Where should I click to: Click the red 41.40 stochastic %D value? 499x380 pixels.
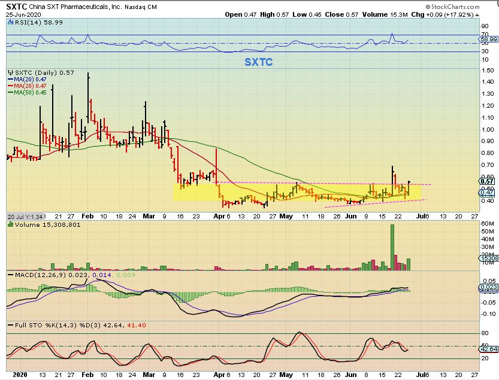(x=137, y=326)
